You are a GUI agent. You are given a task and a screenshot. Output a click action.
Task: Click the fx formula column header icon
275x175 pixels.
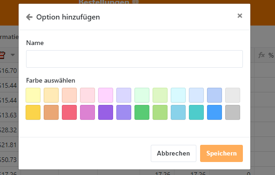click(262, 55)
